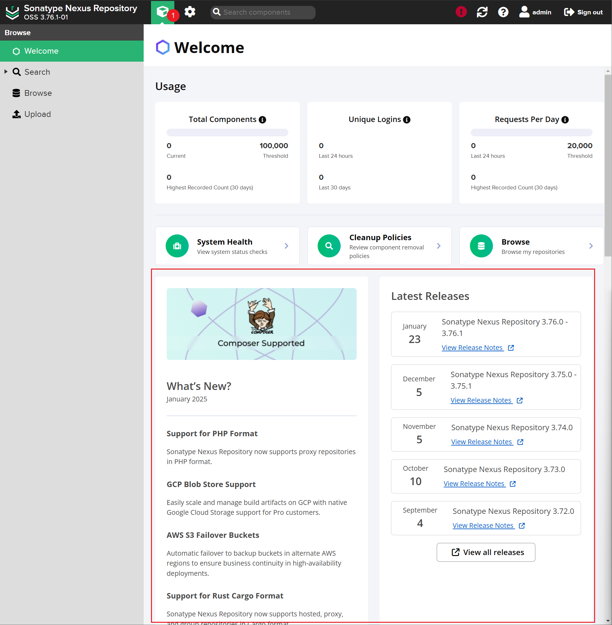Click external link icon for the 3.76.0 release

[x=511, y=347]
